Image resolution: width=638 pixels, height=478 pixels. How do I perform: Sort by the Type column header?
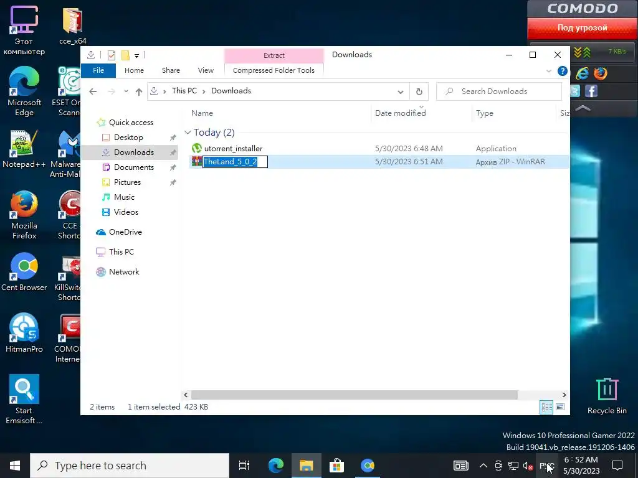click(x=485, y=113)
